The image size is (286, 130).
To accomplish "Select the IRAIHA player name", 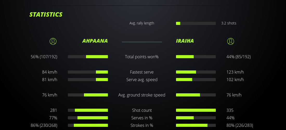I will click(x=185, y=41).
